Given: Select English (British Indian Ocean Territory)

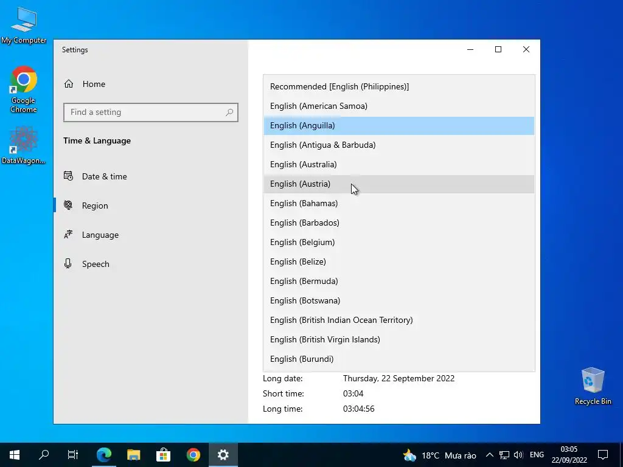Looking at the screenshot, I should click(x=399, y=320).
